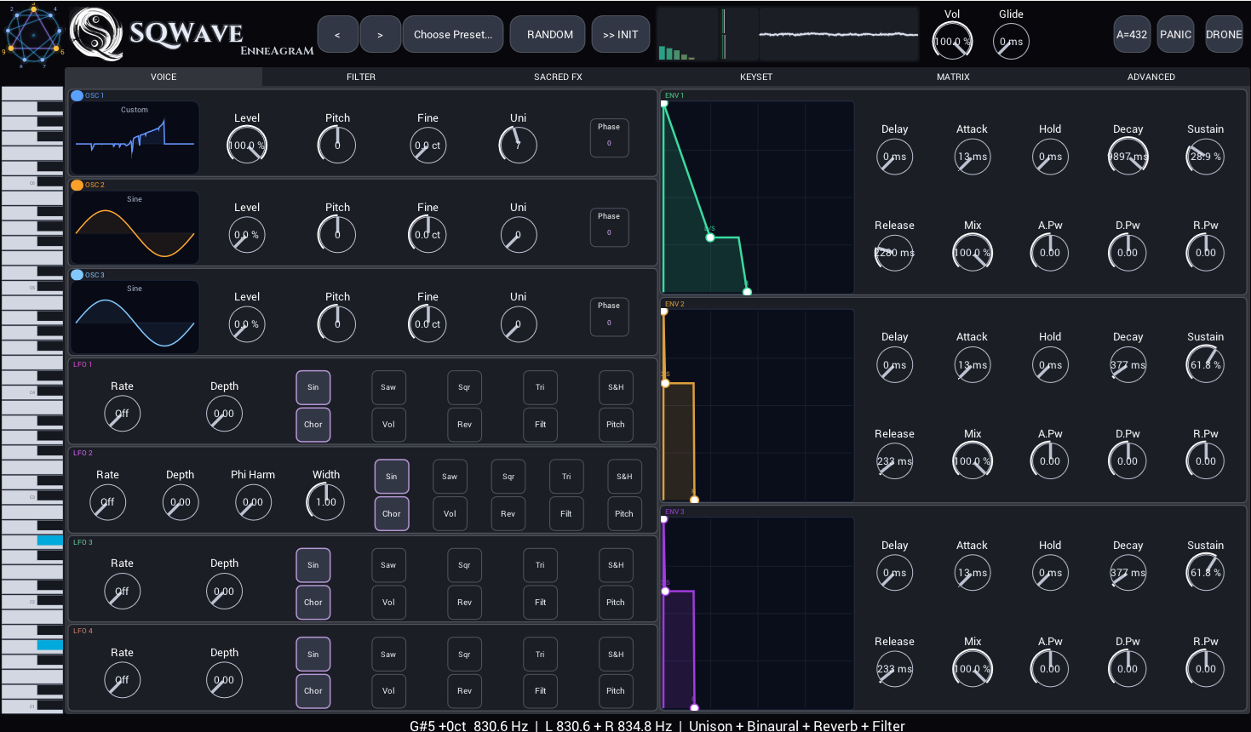Image resolution: width=1251 pixels, height=732 pixels.
Task: Click the Glide knob
Action: (x=1010, y=40)
